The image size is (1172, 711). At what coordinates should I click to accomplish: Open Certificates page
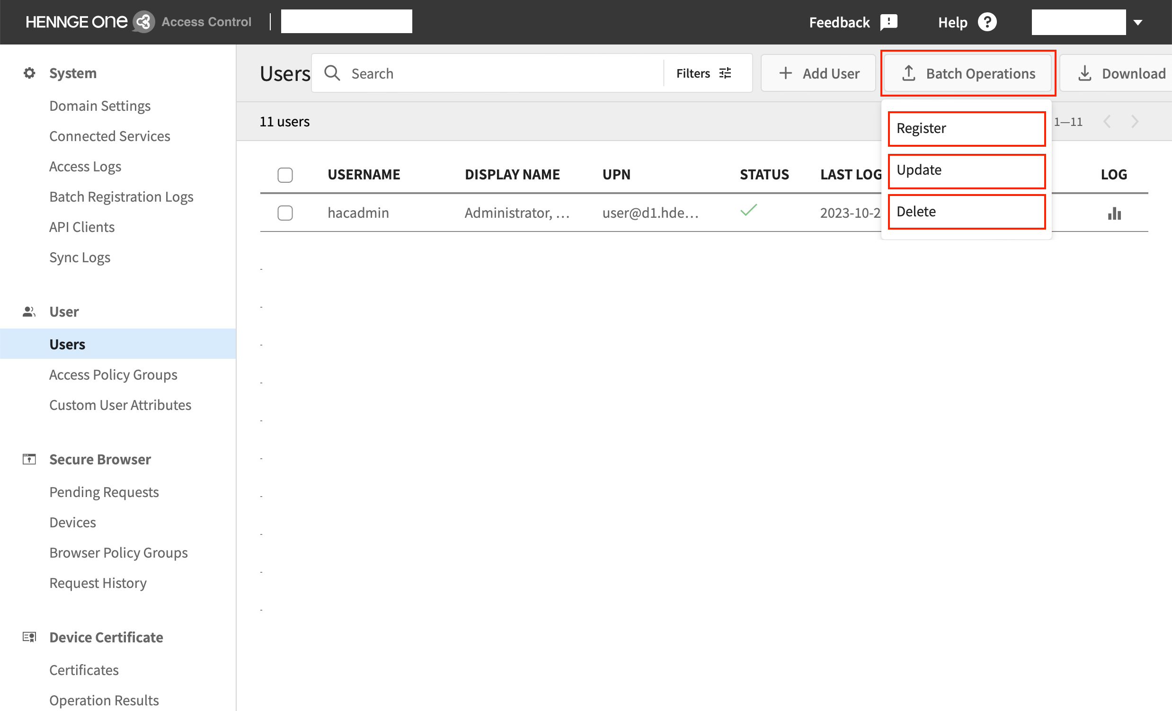point(84,670)
